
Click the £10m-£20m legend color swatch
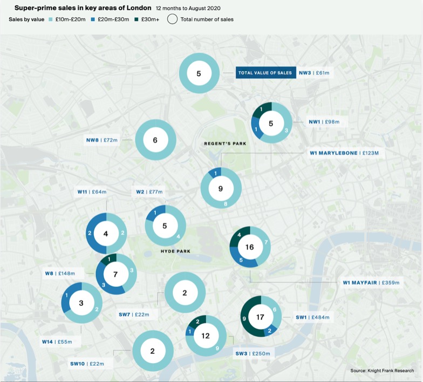pos(51,19)
